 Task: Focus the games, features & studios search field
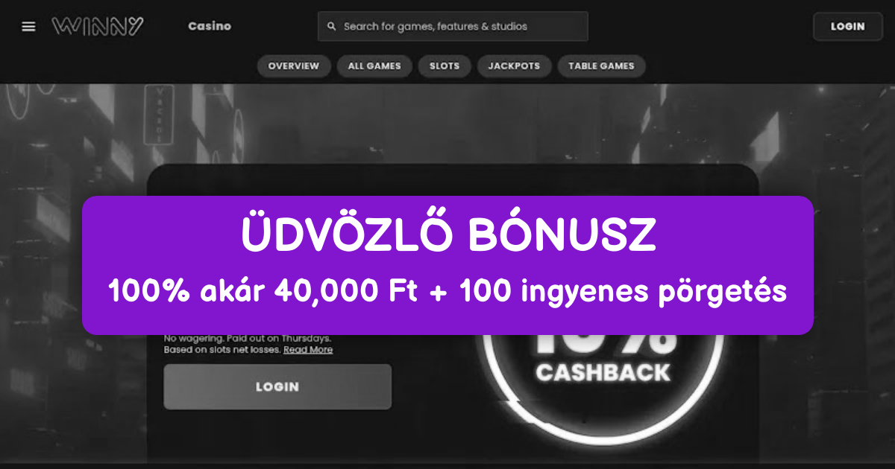(x=453, y=26)
